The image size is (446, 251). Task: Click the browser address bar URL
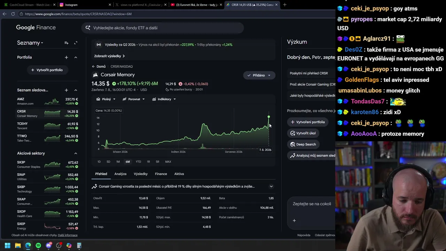coord(78,14)
